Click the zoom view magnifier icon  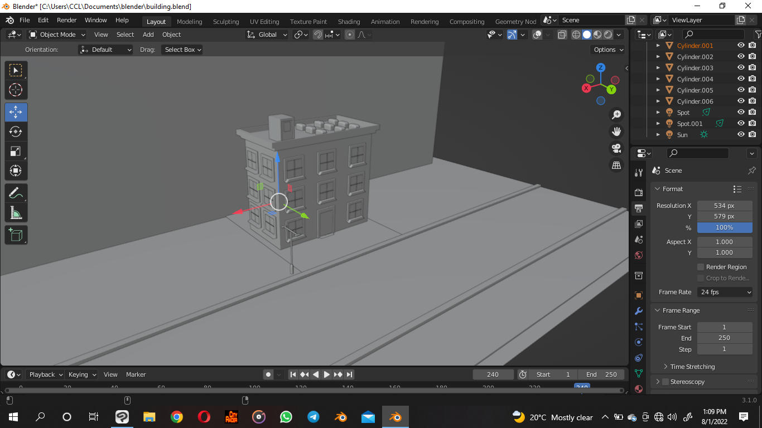point(616,115)
